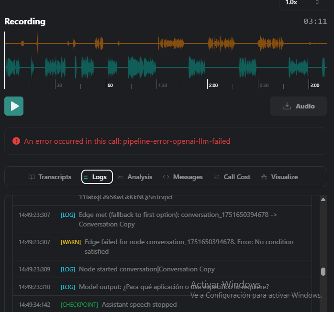
Task: Click the 14:49:23:309 timestamp
Action: pyautogui.click(x=34, y=269)
